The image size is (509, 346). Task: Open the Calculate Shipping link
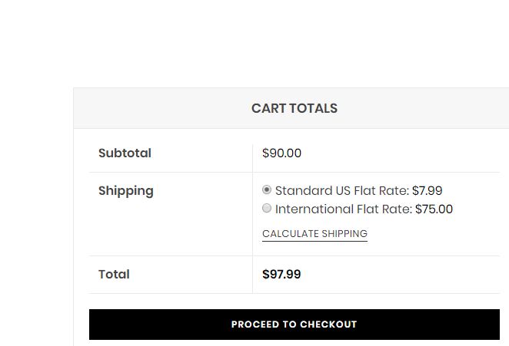tap(314, 233)
